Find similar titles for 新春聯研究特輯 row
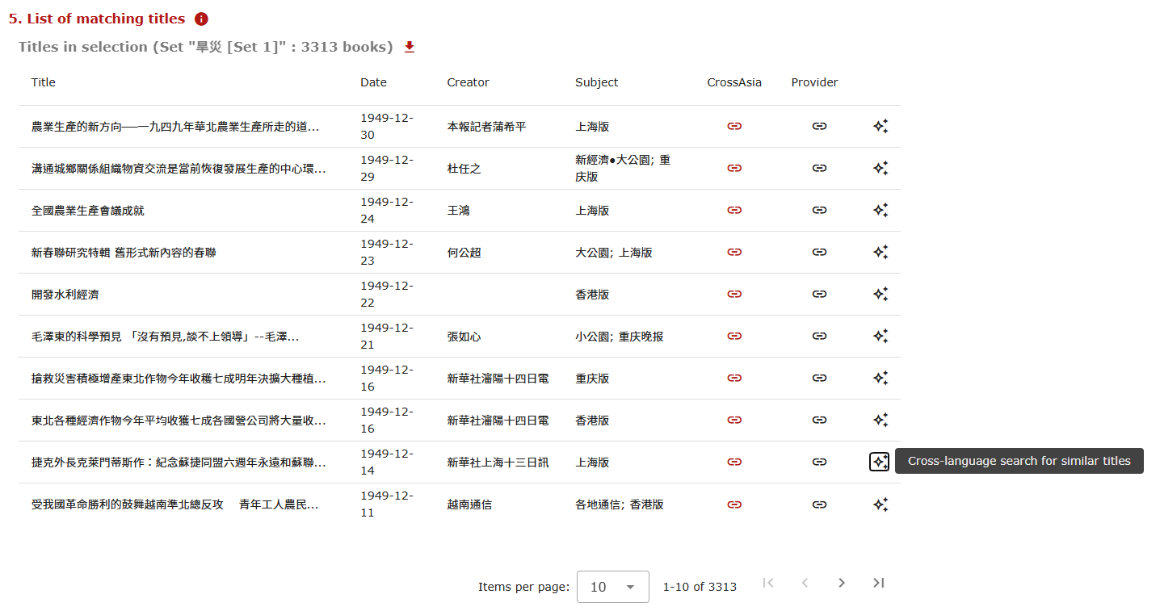 tap(880, 252)
